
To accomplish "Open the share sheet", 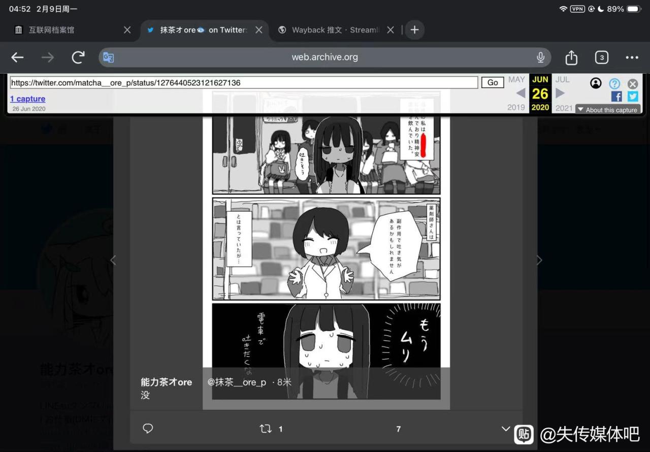I will [x=571, y=57].
